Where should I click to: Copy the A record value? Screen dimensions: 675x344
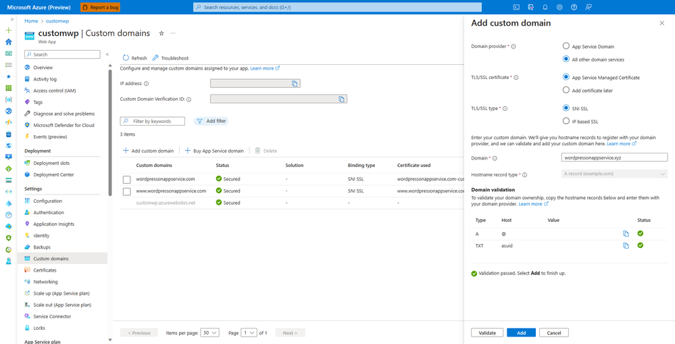pyautogui.click(x=626, y=234)
